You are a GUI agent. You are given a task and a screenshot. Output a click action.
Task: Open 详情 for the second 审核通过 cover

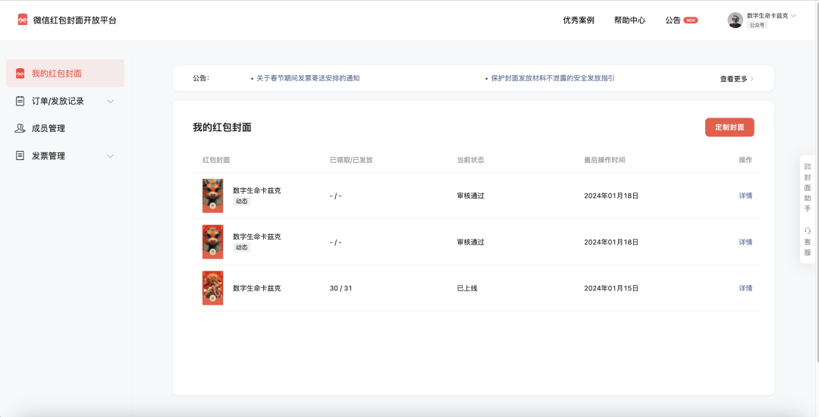click(745, 242)
